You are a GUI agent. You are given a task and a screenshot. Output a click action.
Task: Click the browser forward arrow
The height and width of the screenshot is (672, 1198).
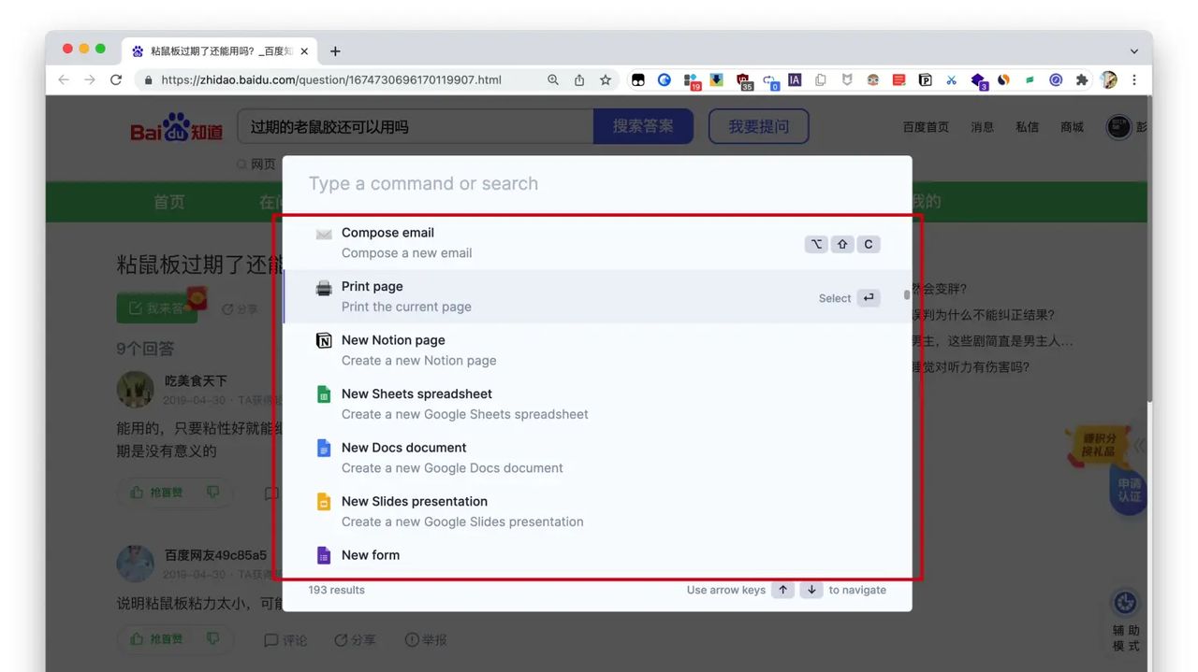[x=90, y=80]
